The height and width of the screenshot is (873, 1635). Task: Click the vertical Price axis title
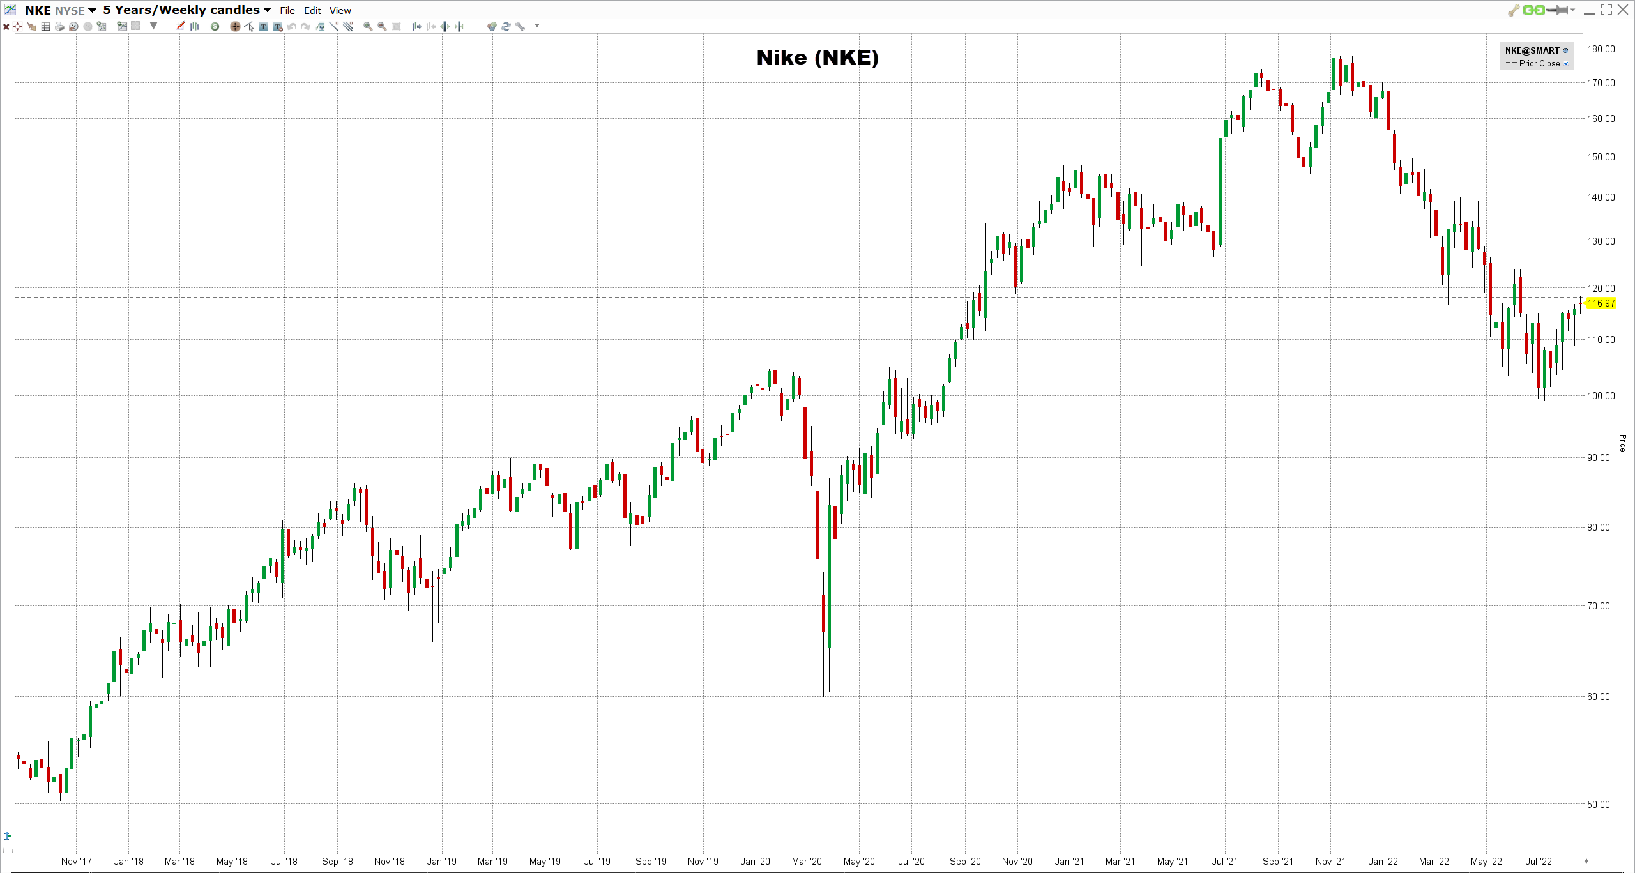point(1622,443)
